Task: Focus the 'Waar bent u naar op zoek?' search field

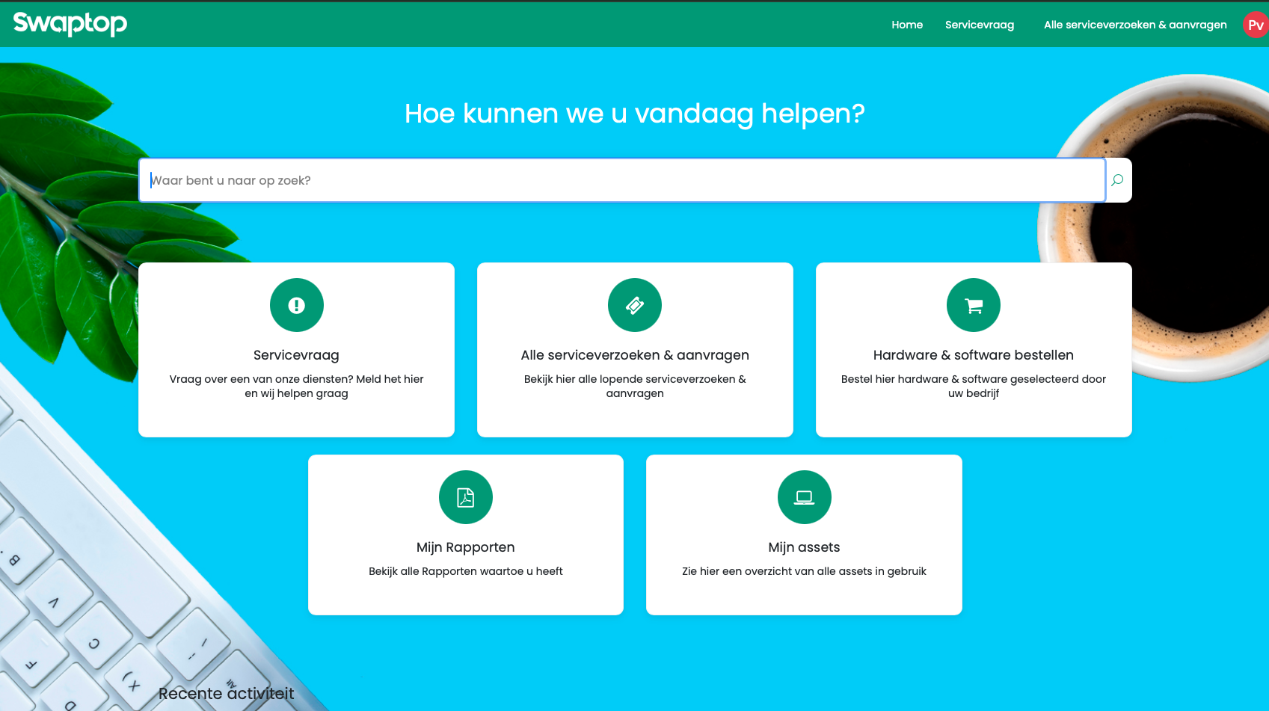Action: pos(622,180)
